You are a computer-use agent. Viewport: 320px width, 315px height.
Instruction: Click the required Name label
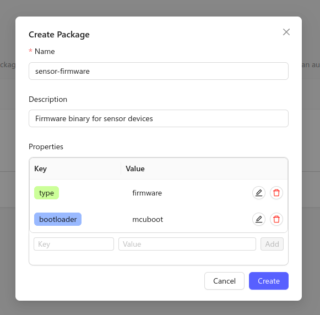[42, 51]
